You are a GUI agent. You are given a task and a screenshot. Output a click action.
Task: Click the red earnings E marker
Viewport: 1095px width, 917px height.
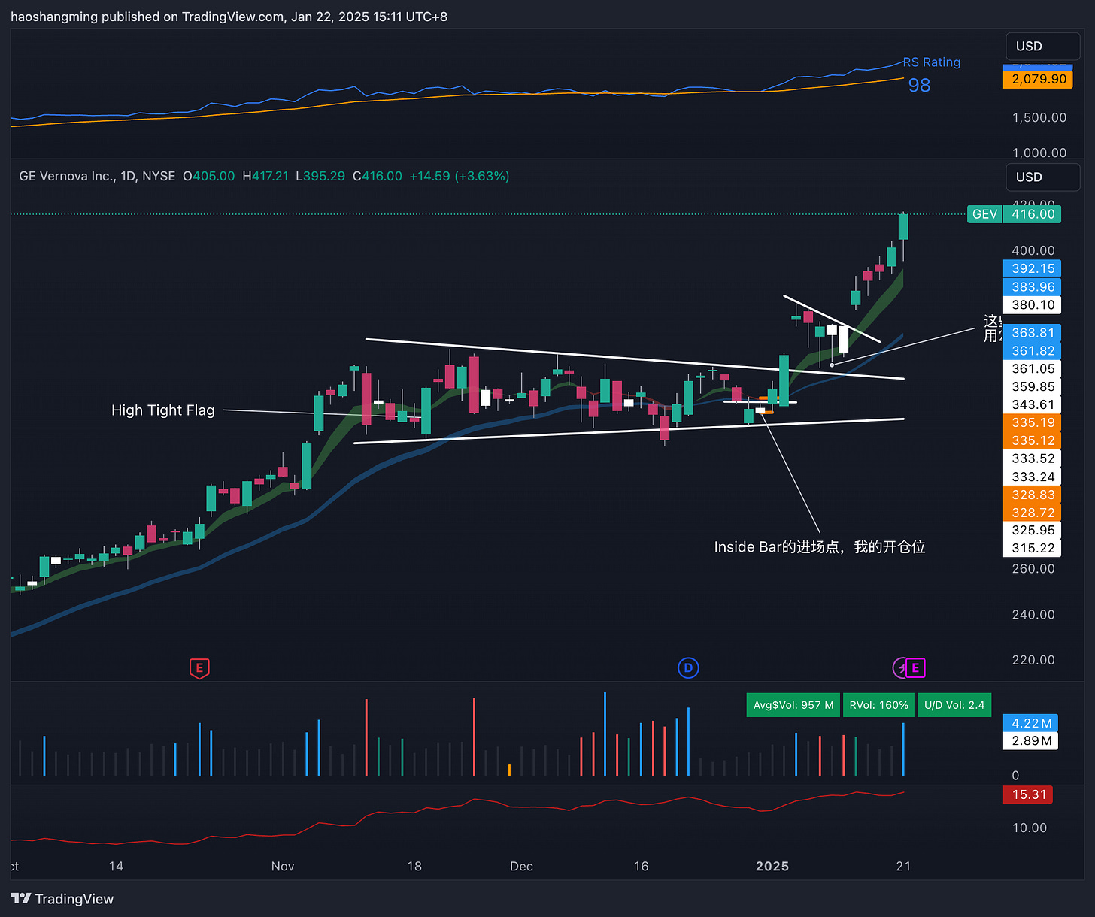[199, 668]
